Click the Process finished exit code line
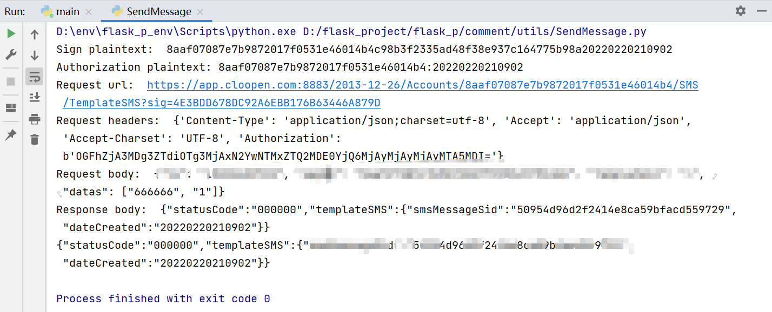 pyautogui.click(x=163, y=299)
